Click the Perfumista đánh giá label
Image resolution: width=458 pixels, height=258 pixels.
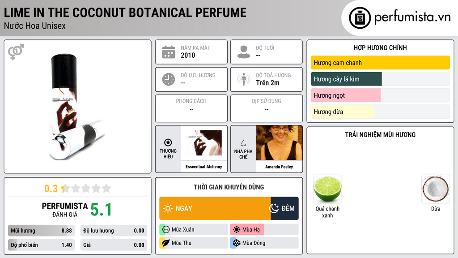65,210
